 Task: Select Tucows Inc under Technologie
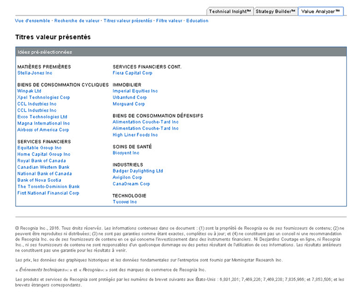[125, 202]
